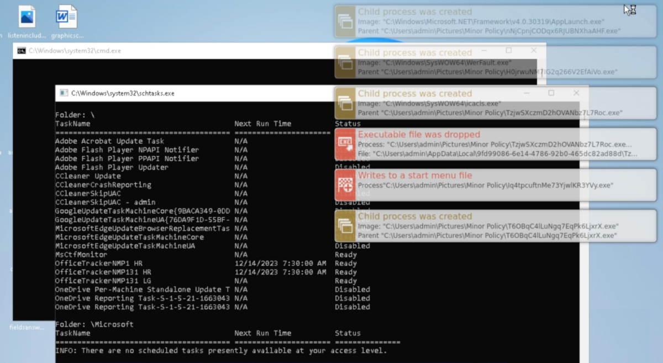Click the red 'Writes to a start menu file' icon
Viewport: 663px width, 363px height.
tap(346, 185)
